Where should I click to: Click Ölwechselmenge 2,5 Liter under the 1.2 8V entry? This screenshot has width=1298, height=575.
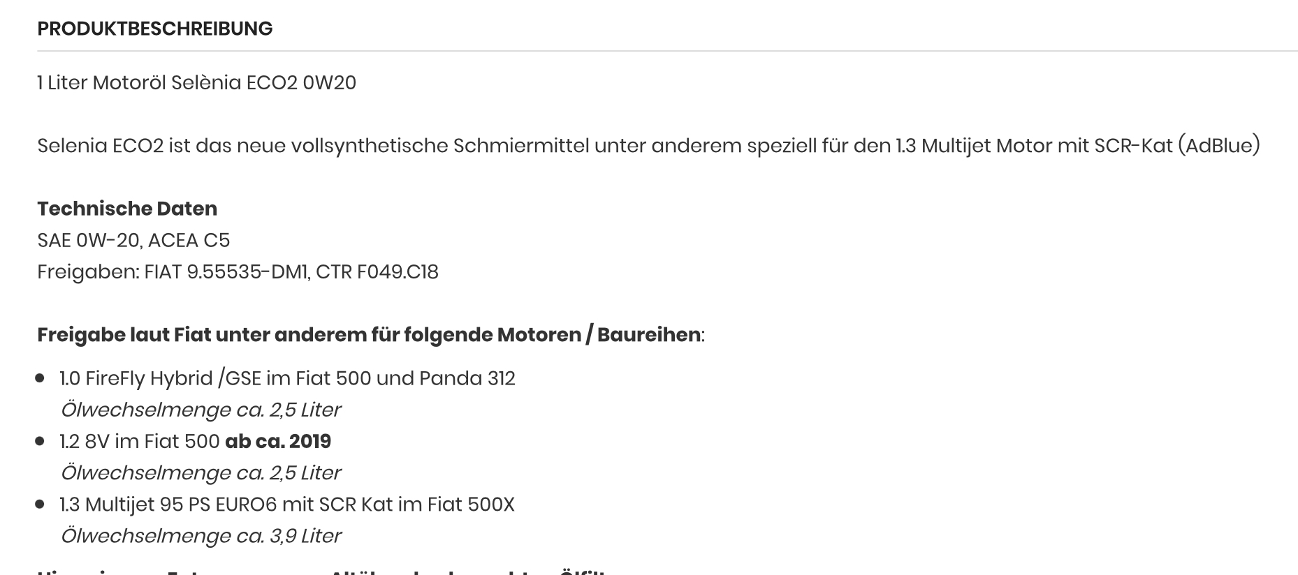coord(200,473)
